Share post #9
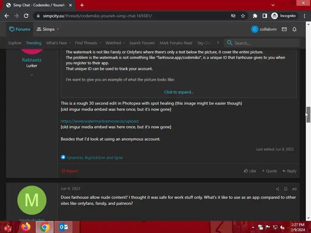Viewport: 311px width, 233px height. point(278,189)
